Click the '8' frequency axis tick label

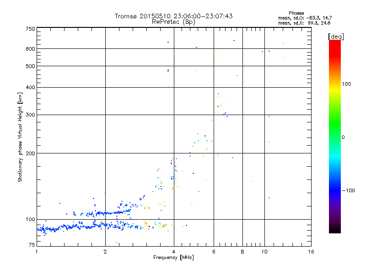242,252
